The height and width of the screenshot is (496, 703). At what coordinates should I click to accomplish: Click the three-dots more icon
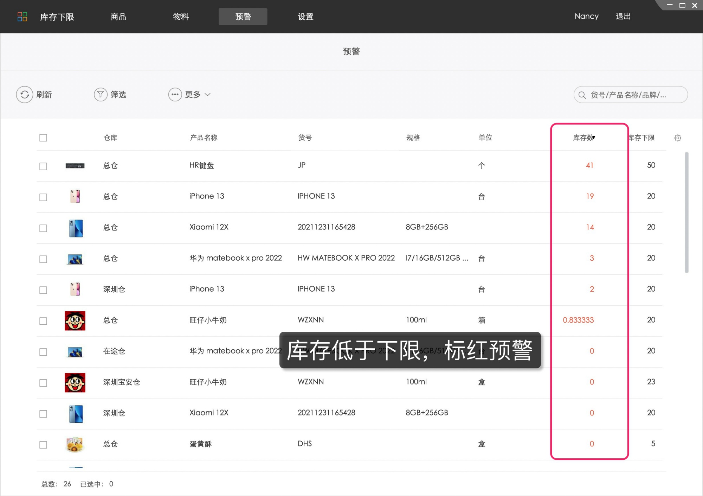click(x=175, y=95)
